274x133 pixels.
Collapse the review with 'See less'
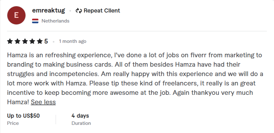tap(43, 102)
